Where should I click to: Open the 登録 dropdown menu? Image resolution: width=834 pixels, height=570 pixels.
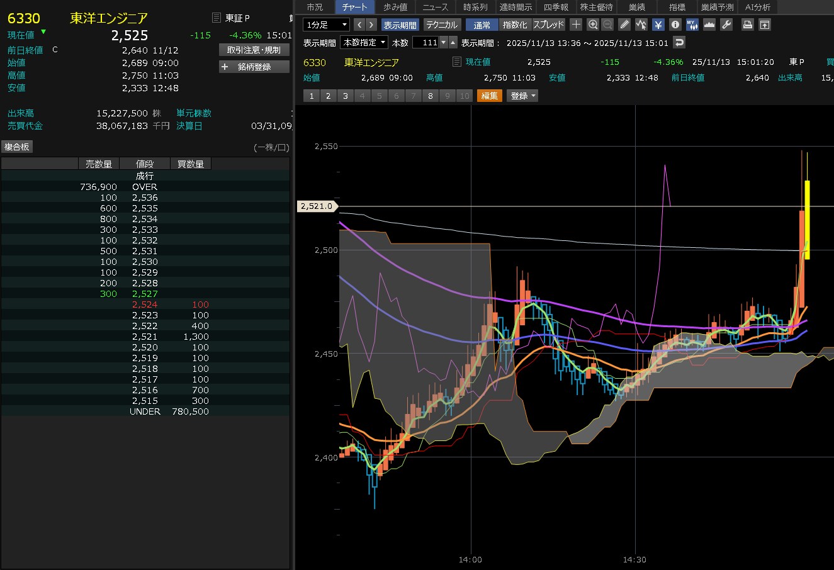(x=523, y=96)
